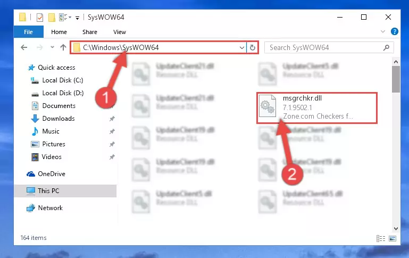Image resolution: width=409 pixels, height=258 pixels.
Task: Click the pin icon next to Pictures
Action: [112, 144]
